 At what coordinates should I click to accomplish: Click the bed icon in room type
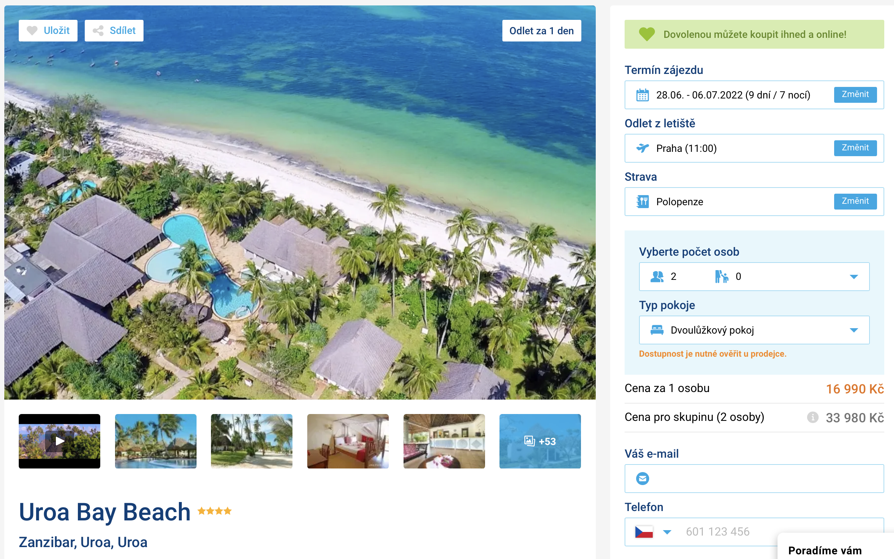657,330
